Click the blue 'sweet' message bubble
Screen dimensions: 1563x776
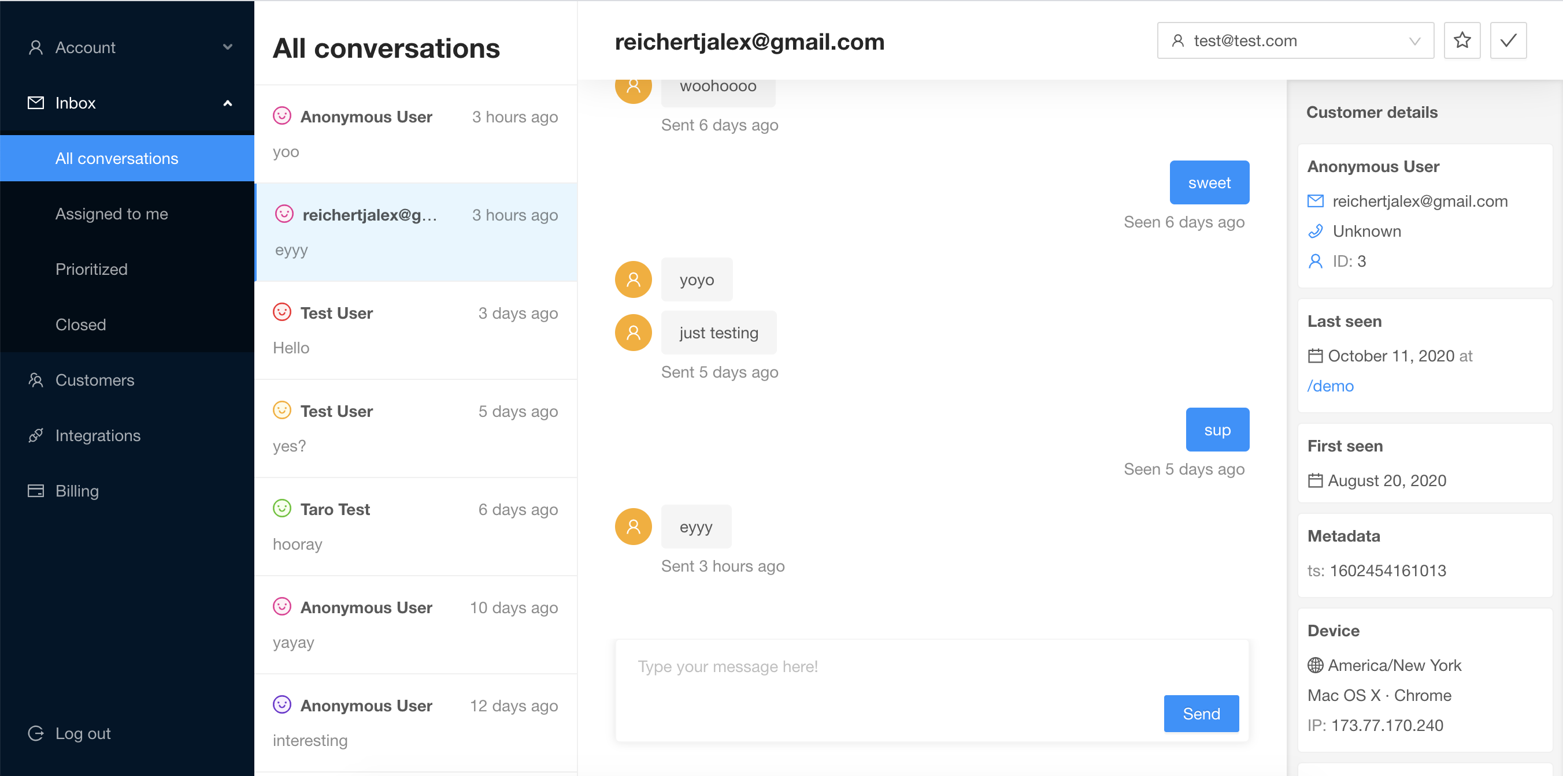click(1209, 182)
